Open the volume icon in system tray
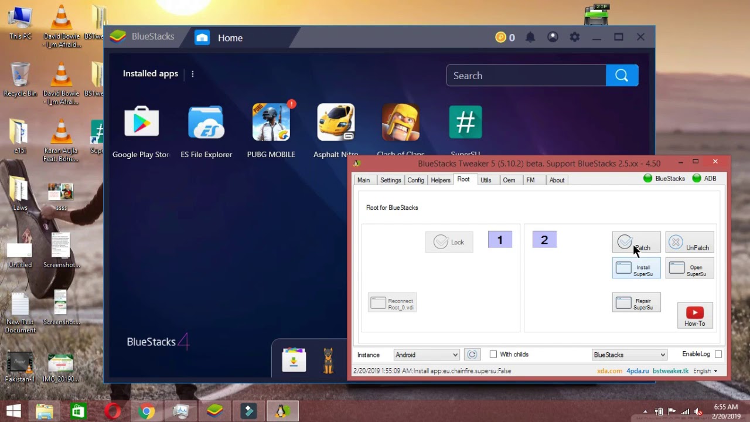The image size is (750, 422). point(698,411)
